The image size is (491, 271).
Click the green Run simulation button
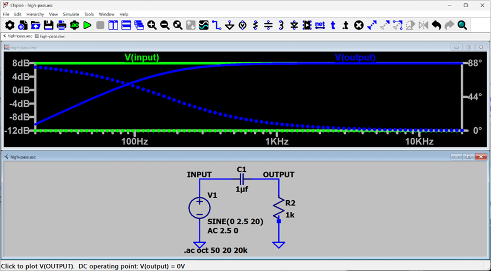tap(87, 25)
